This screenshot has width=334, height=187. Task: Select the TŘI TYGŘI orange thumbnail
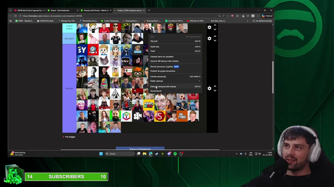(x=182, y=116)
